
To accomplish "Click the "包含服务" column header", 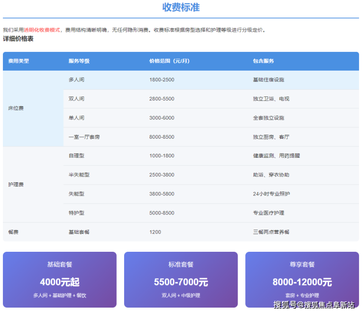I will coord(263,61).
